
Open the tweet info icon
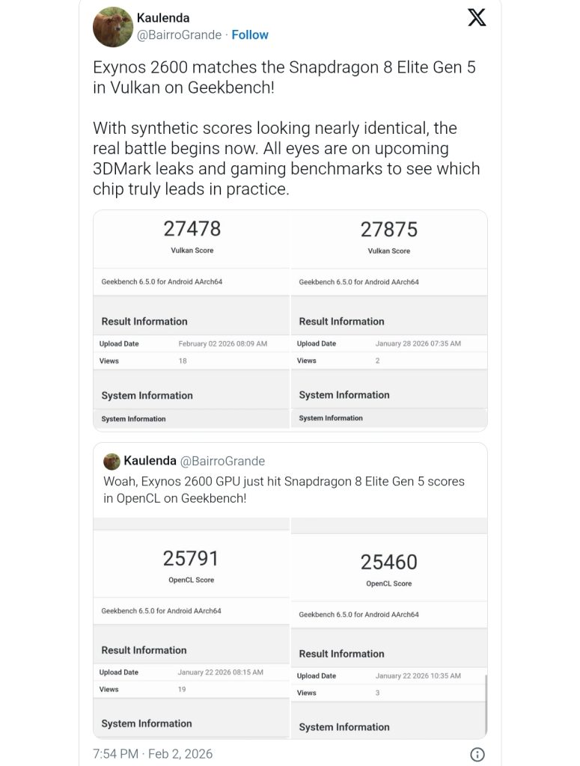tap(477, 753)
